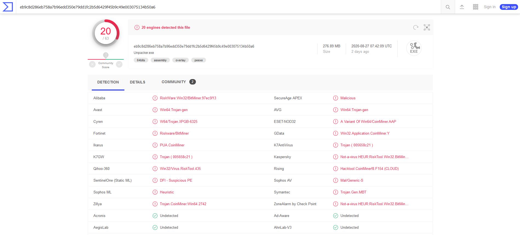Click the search magnifier icon

[448, 7]
